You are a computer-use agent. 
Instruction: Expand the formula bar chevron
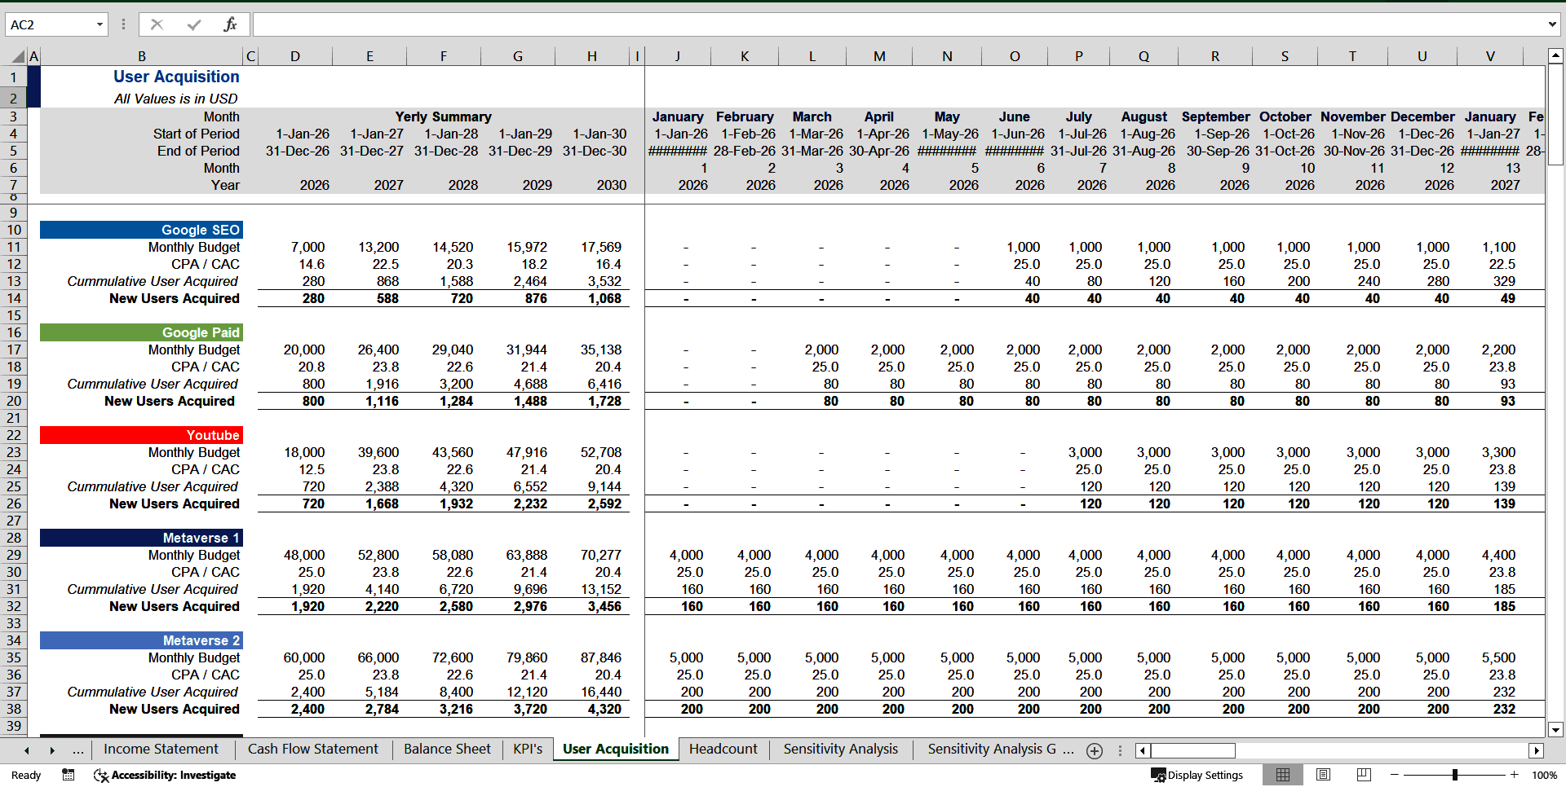pos(1552,24)
